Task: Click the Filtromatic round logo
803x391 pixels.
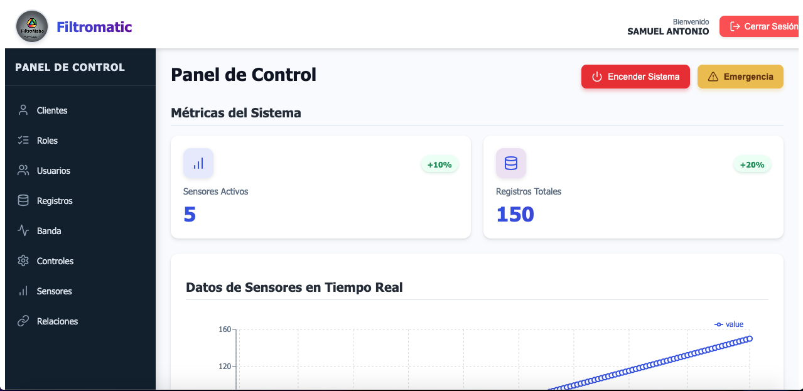Action: pos(32,27)
